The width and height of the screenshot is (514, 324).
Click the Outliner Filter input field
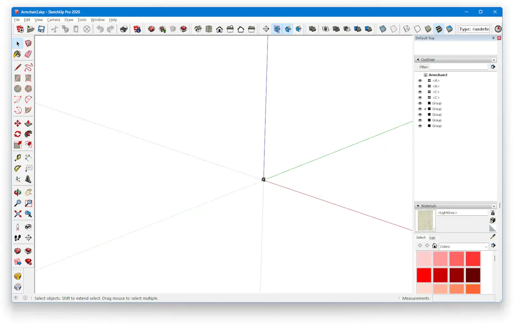point(459,67)
